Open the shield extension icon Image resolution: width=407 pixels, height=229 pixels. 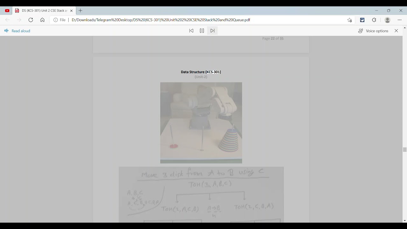point(362,20)
